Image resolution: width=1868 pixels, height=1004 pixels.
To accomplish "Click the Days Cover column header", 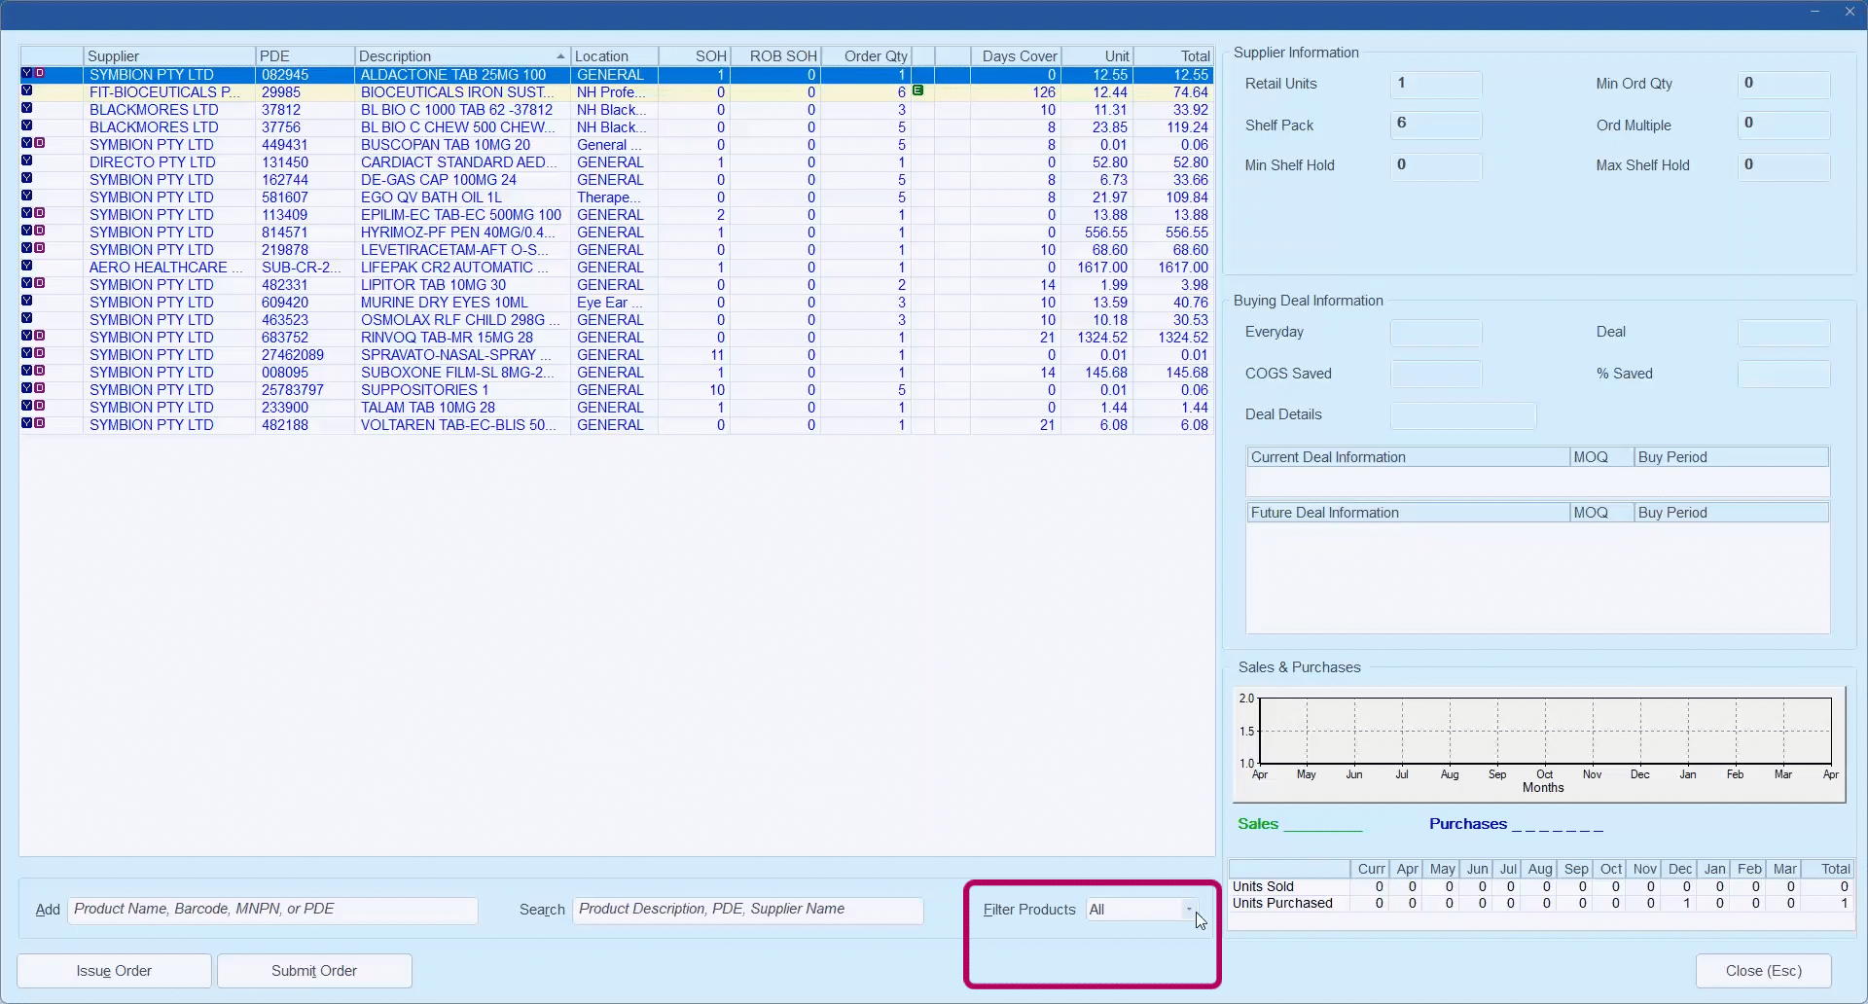I will click(x=1018, y=56).
